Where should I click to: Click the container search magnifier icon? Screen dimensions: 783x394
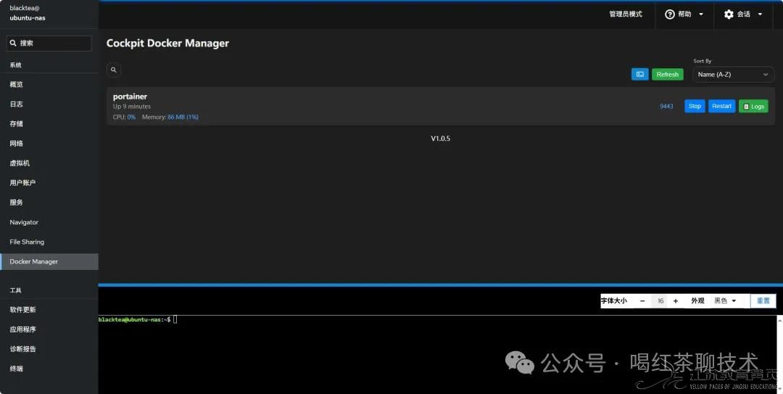click(114, 70)
